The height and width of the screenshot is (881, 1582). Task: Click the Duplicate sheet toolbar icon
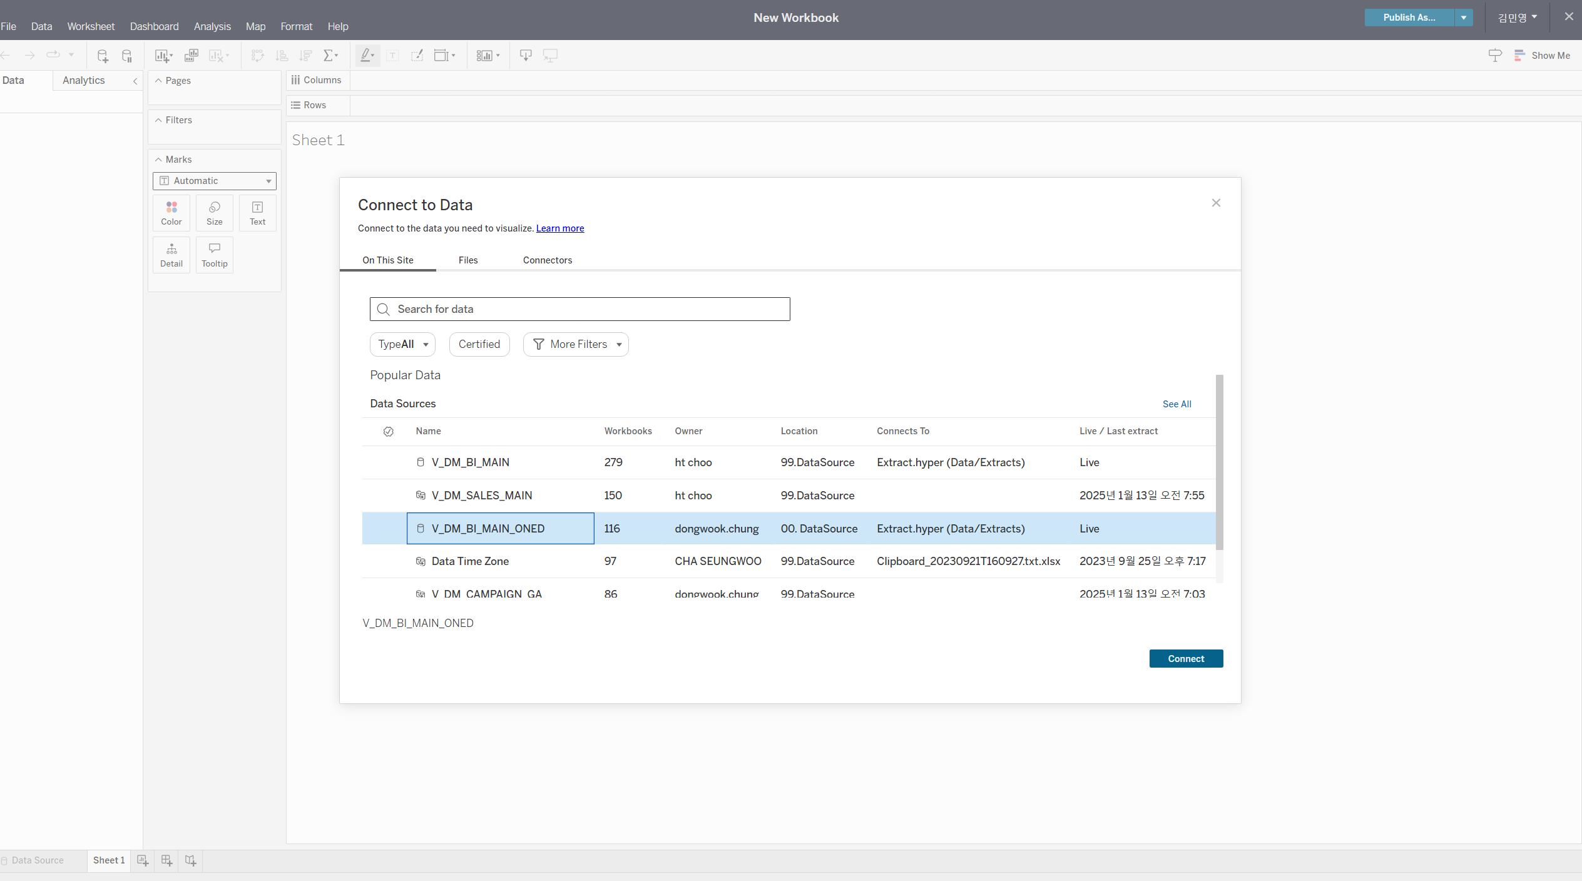191,56
